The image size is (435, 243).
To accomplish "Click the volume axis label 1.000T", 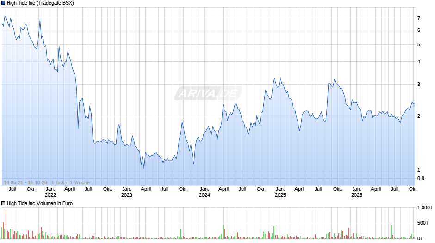I will pos(425,207).
